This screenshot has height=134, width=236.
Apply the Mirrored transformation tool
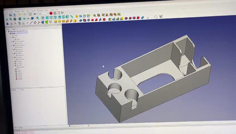(x=110, y=19)
